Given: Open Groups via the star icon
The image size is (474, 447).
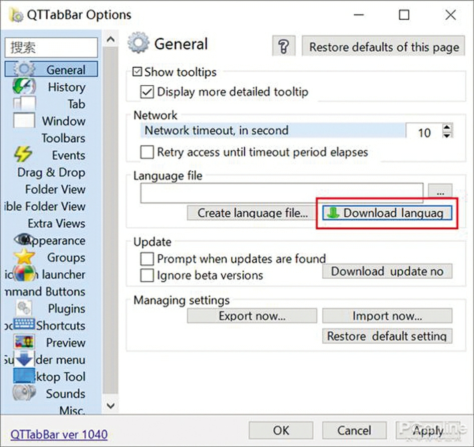Looking at the screenshot, I should (x=24, y=256).
